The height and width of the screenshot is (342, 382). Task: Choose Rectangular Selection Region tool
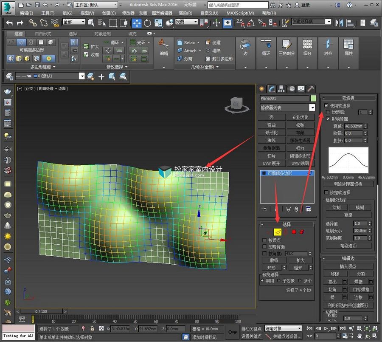(113, 23)
